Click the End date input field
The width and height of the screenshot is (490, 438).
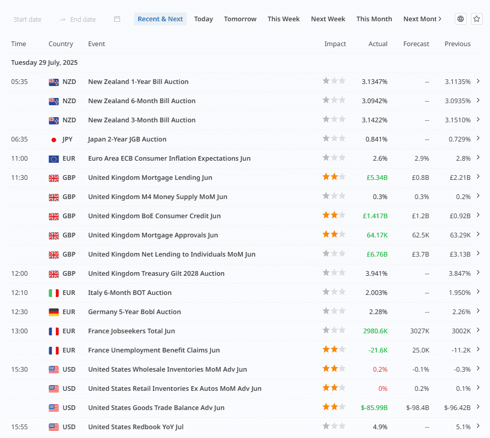83,19
